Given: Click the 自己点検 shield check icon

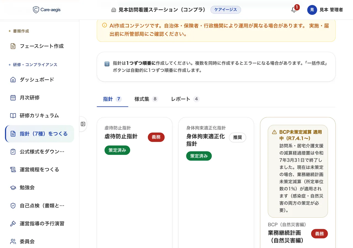Looking at the screenshot, I should (13, 206).
